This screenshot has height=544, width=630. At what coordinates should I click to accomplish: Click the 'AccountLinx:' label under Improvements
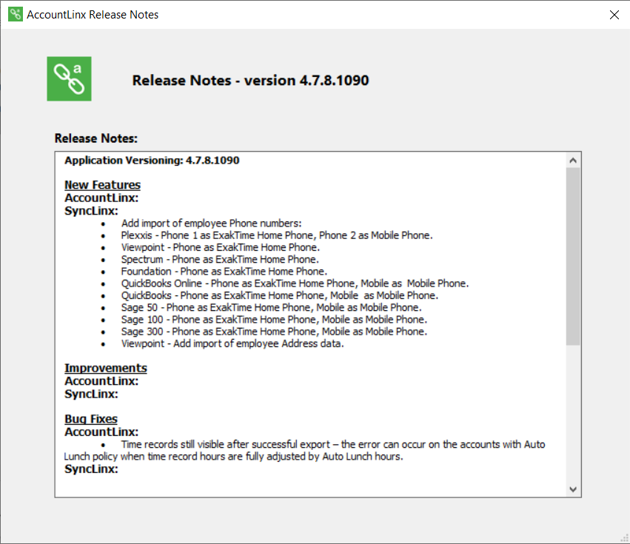point(101,381)
